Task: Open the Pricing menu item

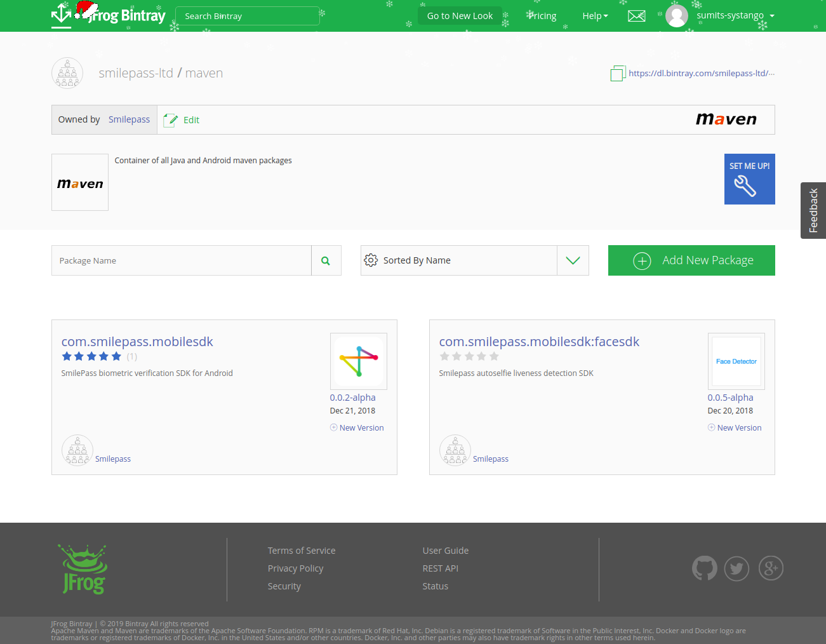Action: point(542,16)
